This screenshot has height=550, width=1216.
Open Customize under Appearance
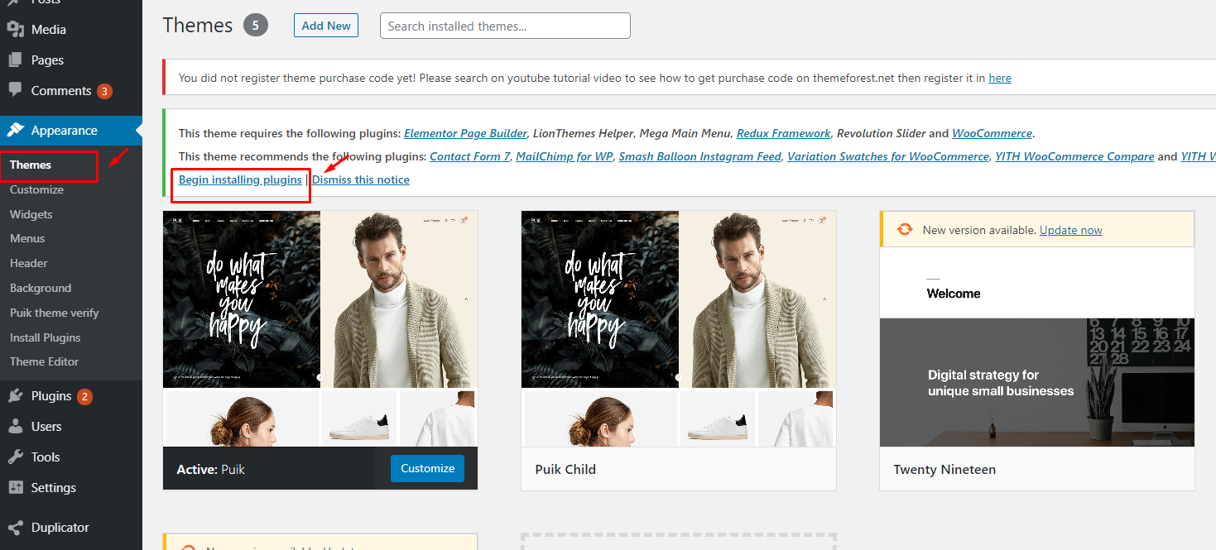coord(36,189)
